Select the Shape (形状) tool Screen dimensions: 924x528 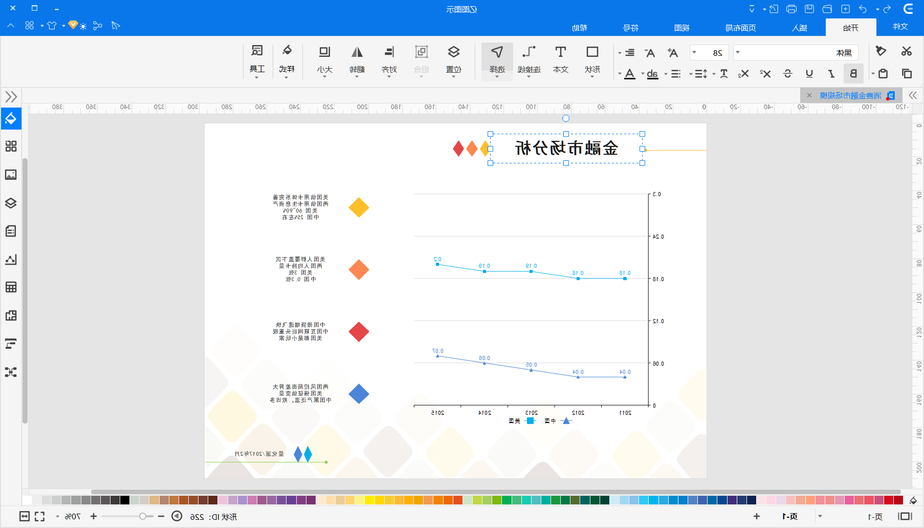[x=592, y=60]
